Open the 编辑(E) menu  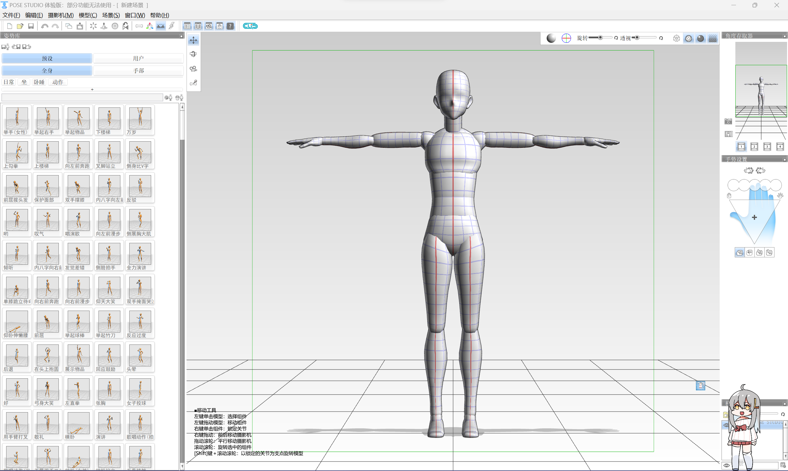[34, 15]
